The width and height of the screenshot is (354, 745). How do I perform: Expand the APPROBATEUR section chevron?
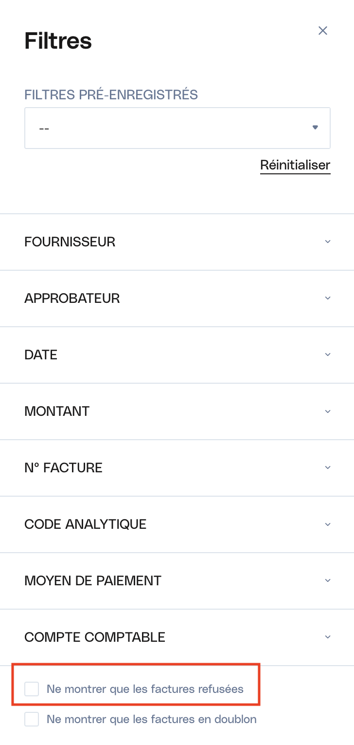[x=328, y=298]
